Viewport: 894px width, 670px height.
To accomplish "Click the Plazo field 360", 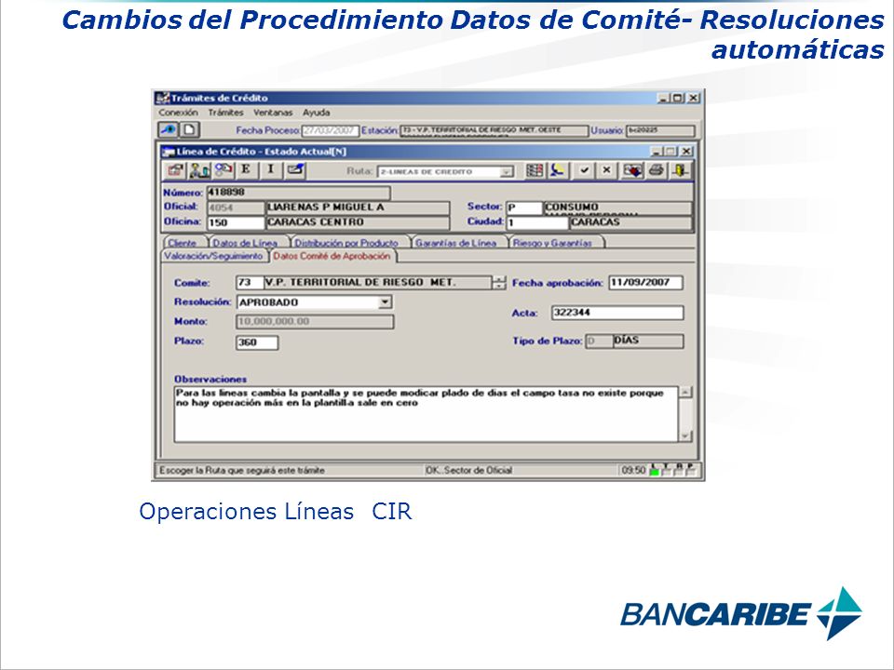I will [x=257, y=342].
